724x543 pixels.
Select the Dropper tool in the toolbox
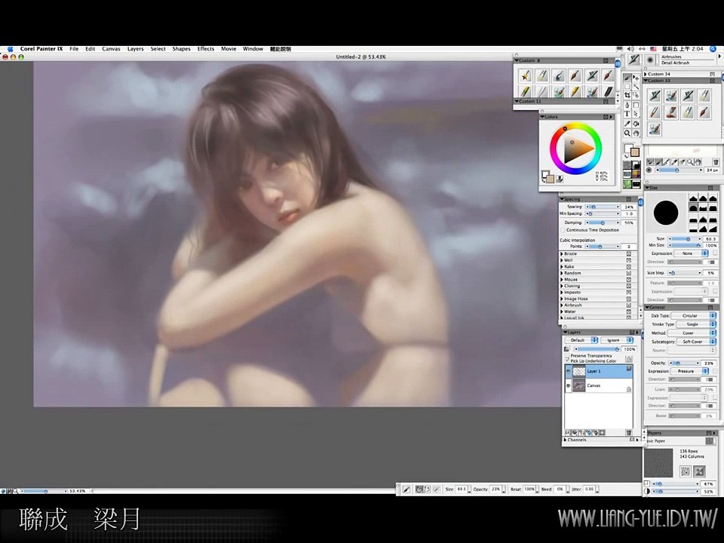coord(627,124)
